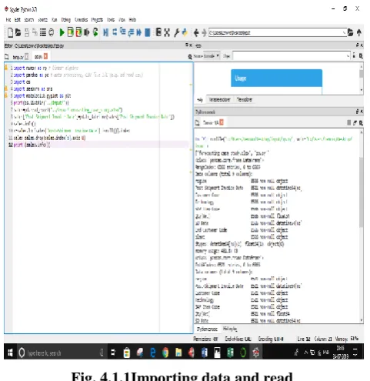Image resolution: width=370 pixels, height=381 pixels.
Task: Open the Edit menu
Action: 18,19
